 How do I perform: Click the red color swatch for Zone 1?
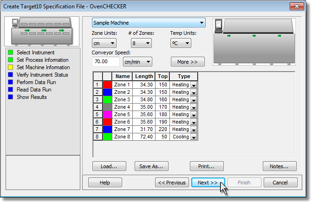coord(107,85)
